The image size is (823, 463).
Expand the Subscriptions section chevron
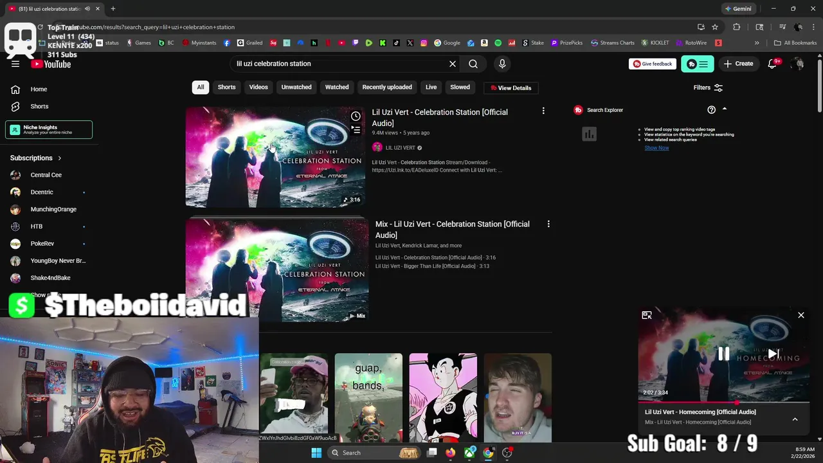pos(60,158)
